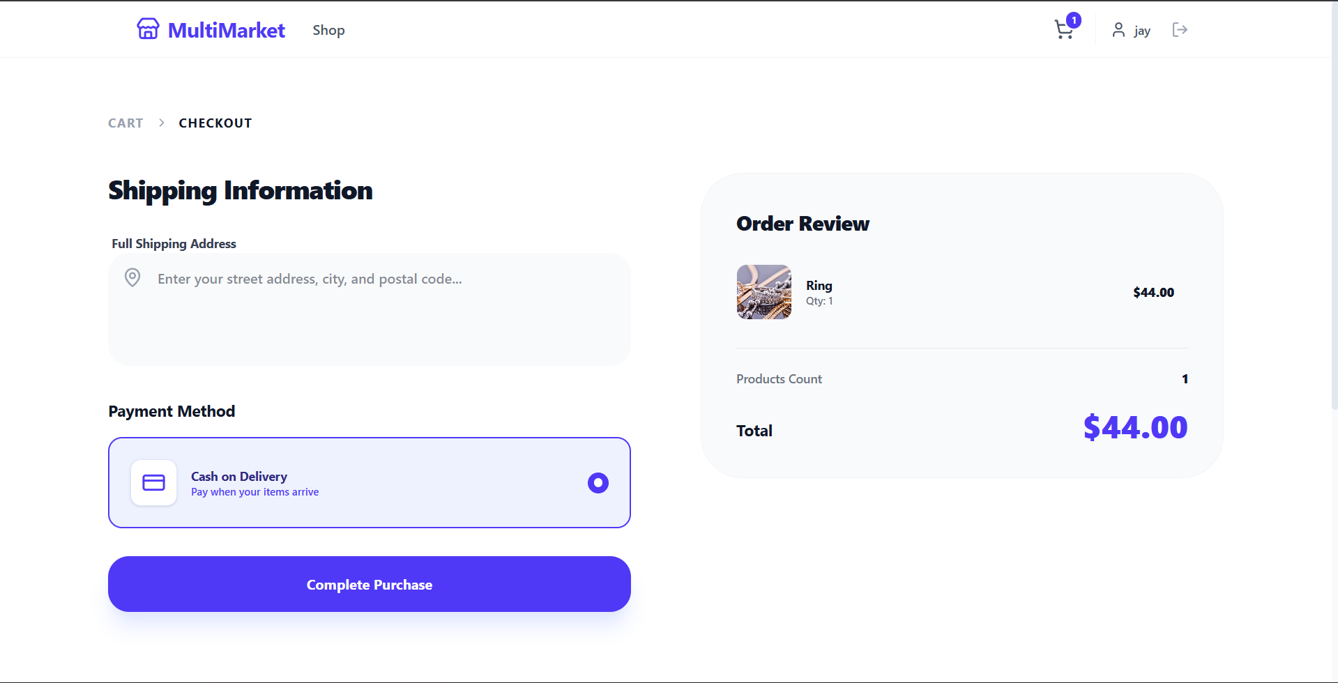The image size is (1338, 683).
Task: Click the jay username link
Action: pos(1142,31)
